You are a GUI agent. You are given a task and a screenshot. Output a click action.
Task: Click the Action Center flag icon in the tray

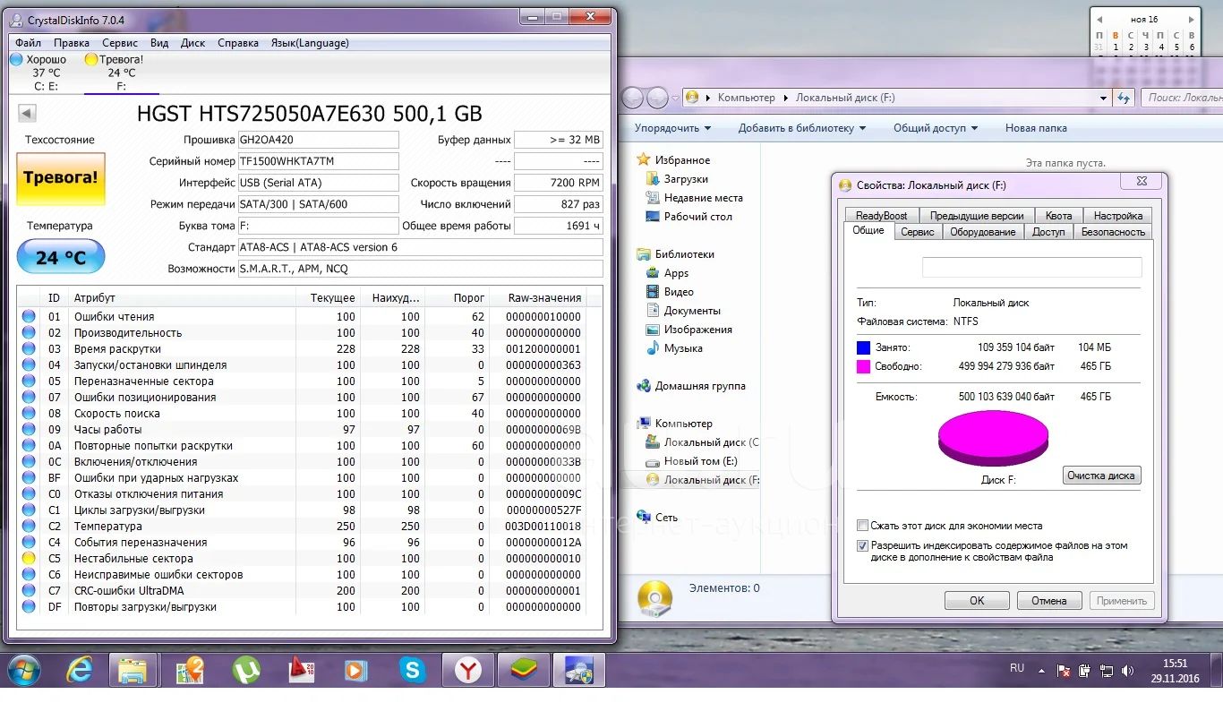tap(1064, 670)
